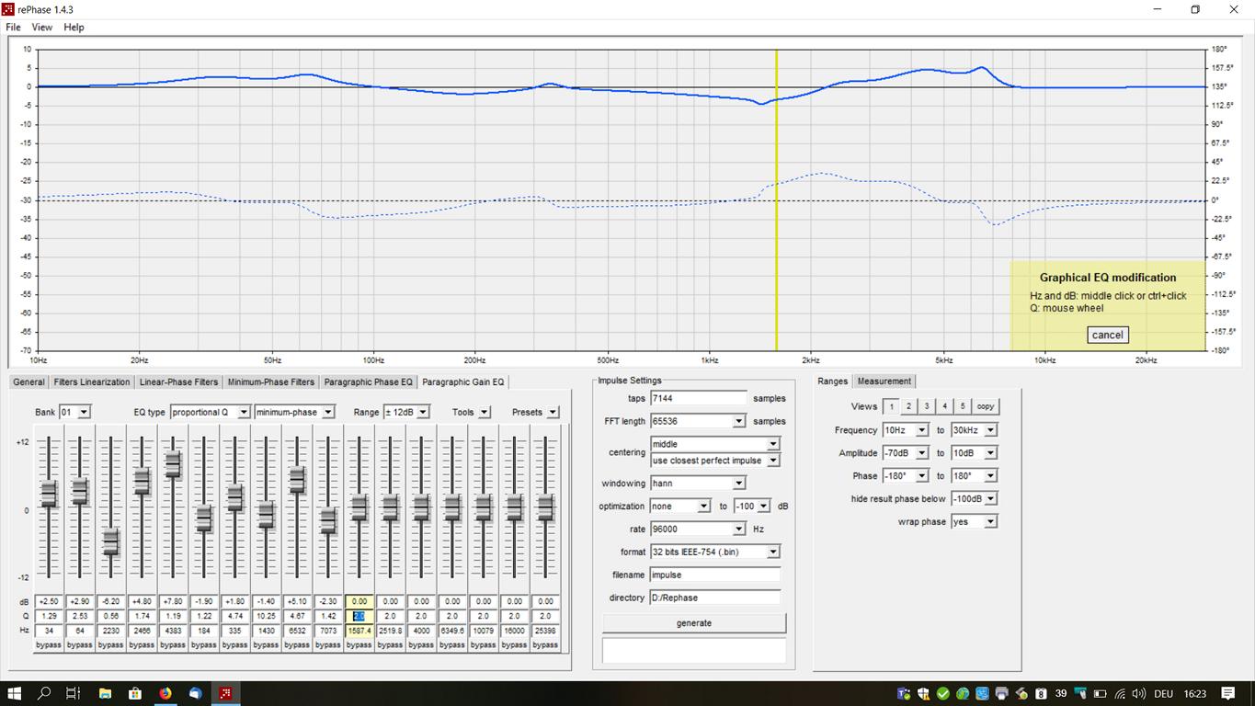Click the File Explorer taskbar icon
The height and width of the screenshot is (706, 1255).
pyautogui.click(x=104, y=693)
